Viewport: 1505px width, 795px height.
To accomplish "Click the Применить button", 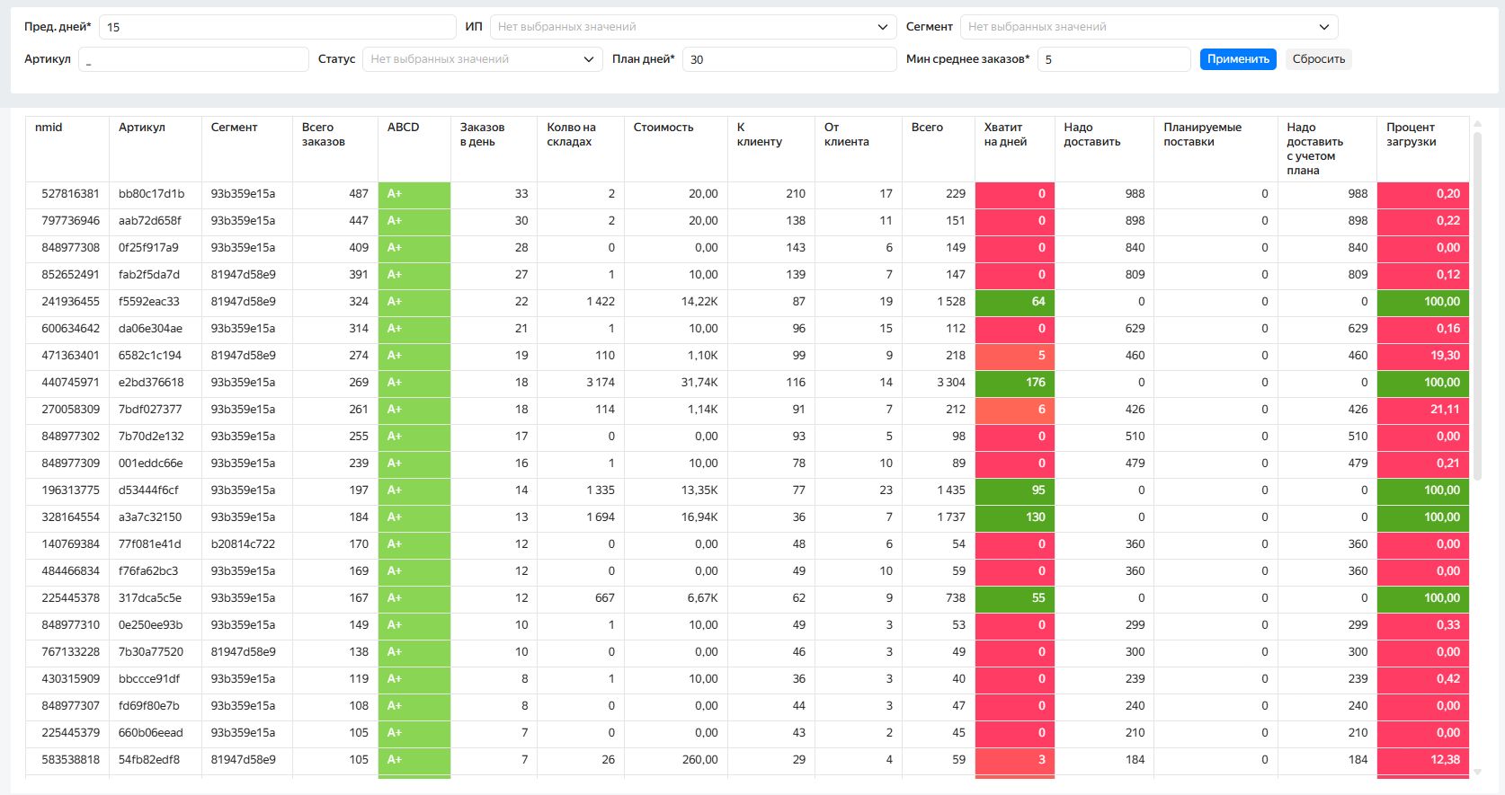I will (1237, 59).
